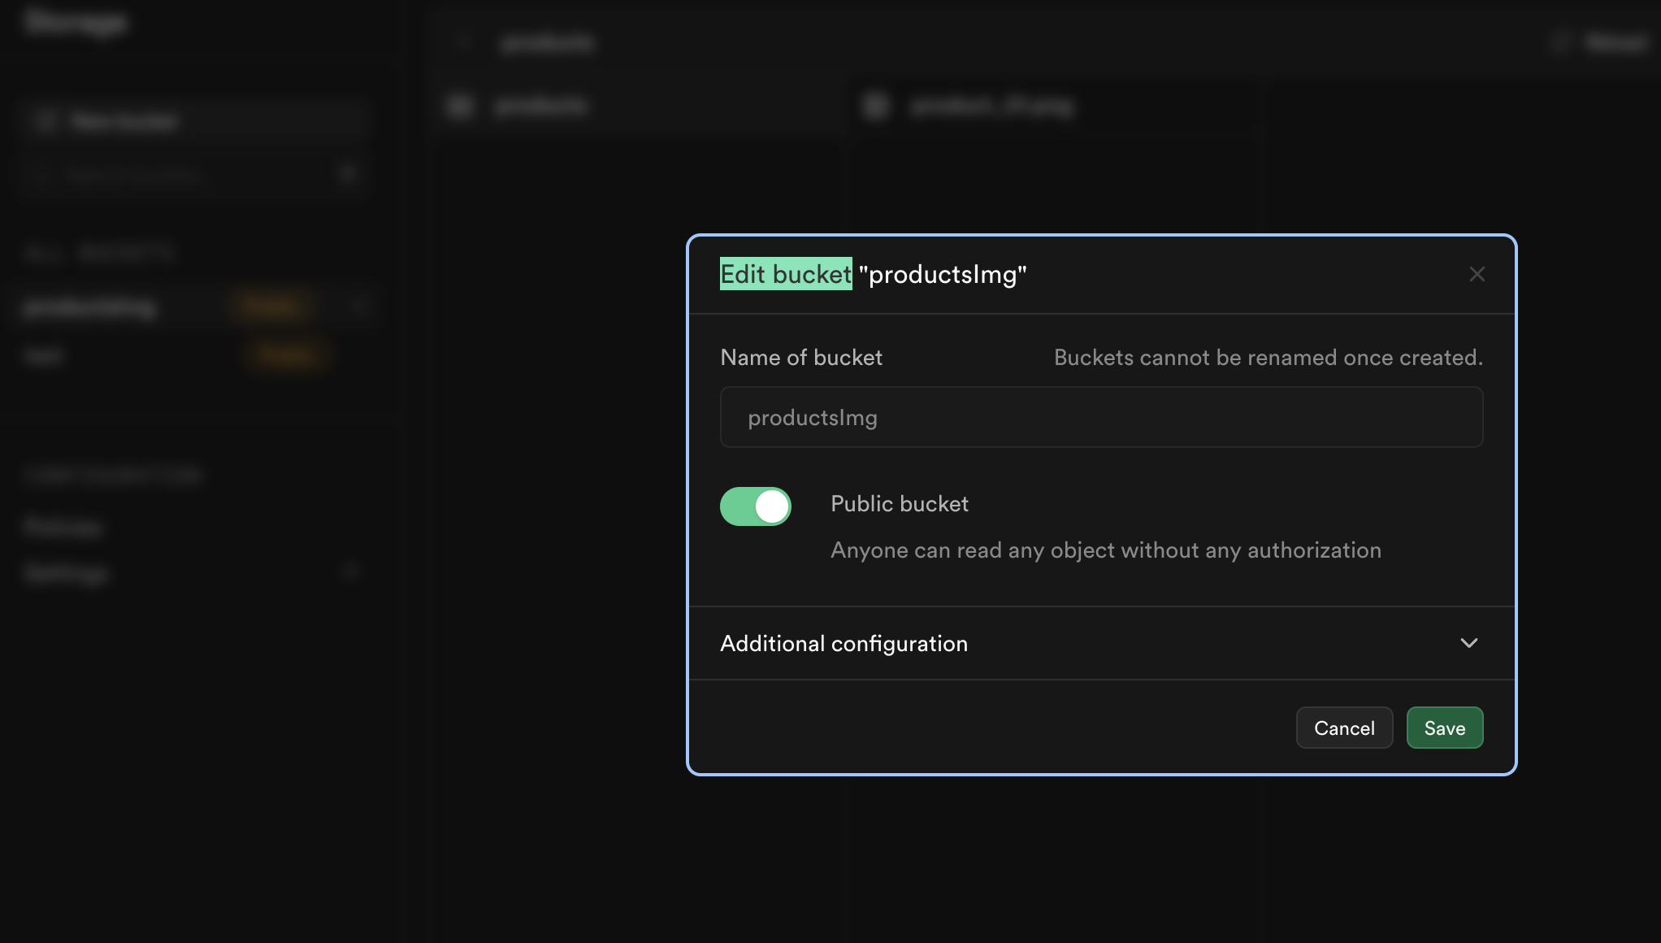Click the image file icon in second column
The width and height of the screenshot is (1661, 943).
(875, 106)
